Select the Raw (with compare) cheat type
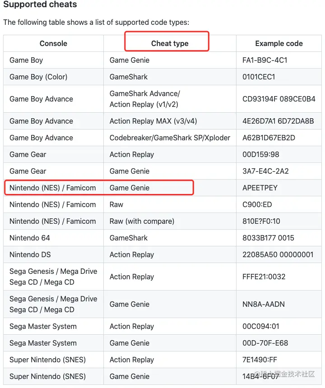Screen dimensions: 325x388 click(x=142, y=221)
